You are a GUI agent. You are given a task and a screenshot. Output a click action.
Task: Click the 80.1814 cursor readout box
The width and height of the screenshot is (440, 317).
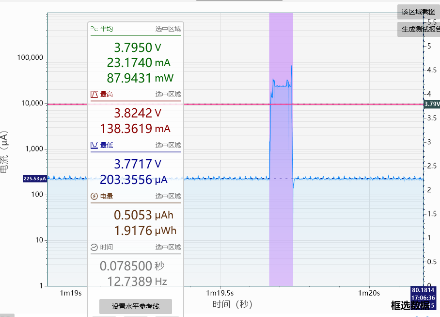[423, 298]
